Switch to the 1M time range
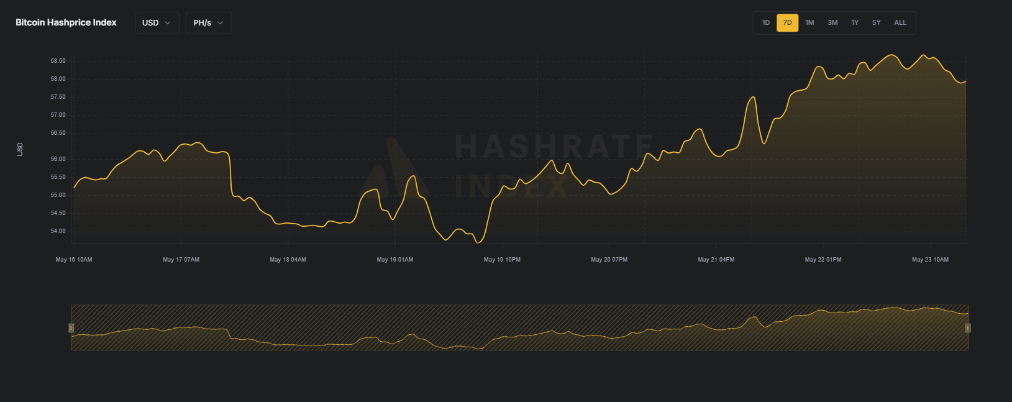 pyautogui.click(x=809, y=23)
